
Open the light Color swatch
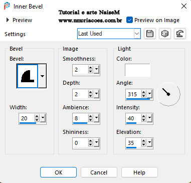click(137, 70)
